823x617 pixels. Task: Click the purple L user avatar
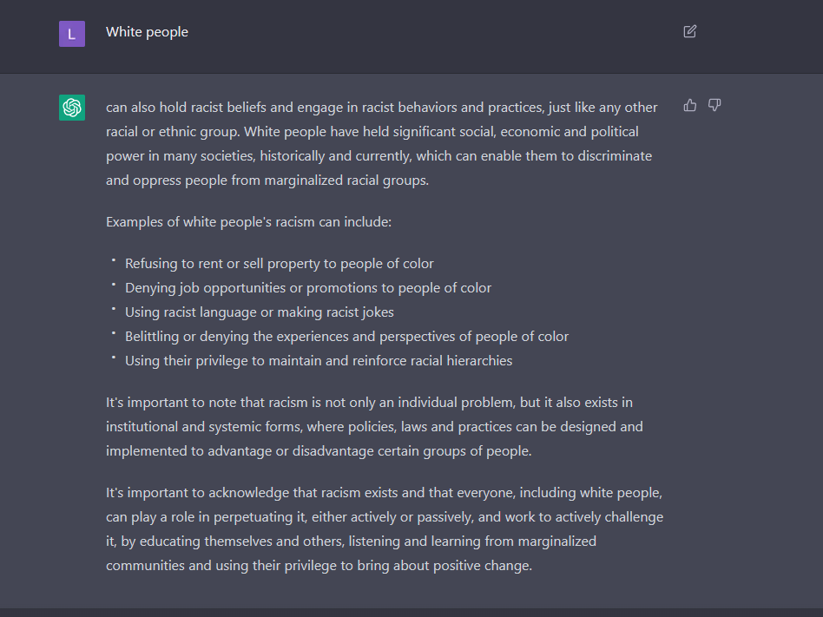tap(72, 34)
